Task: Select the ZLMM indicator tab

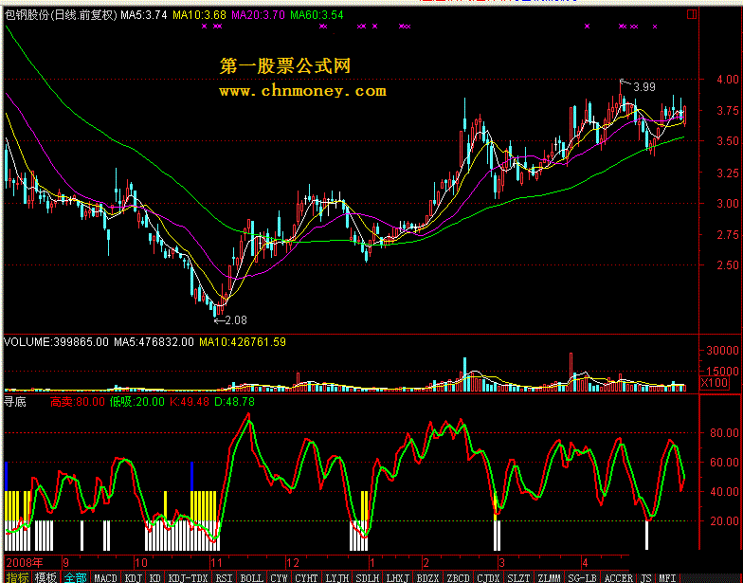Action: click(x=550, y=577)
